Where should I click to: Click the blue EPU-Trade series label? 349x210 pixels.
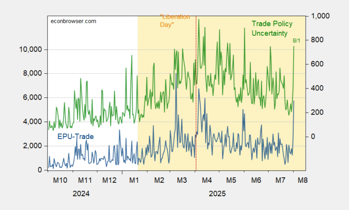tap(76, 136)
